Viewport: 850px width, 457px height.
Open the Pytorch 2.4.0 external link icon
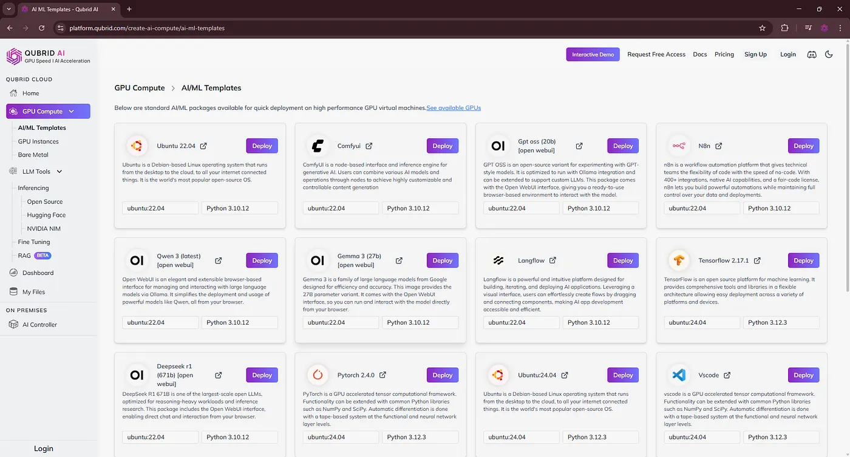pyautogui.click(x=382, y=375)
